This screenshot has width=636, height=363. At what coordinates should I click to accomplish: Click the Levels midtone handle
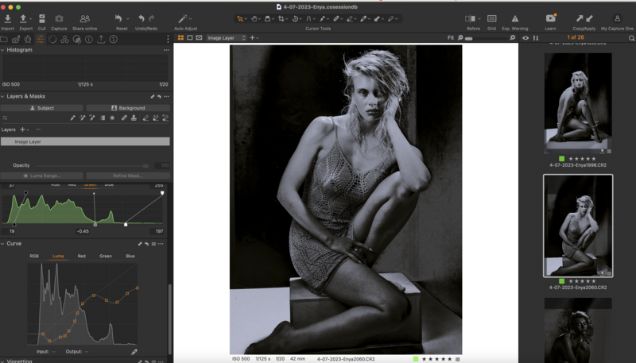(x=95, y=224)
